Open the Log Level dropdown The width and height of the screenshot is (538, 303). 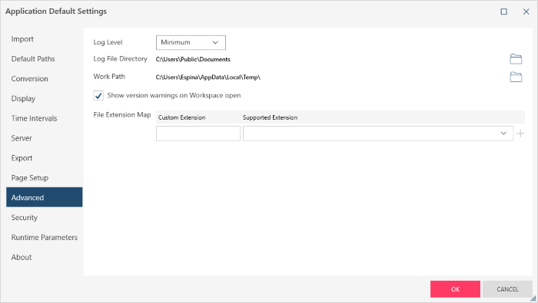pyautogui.click(x=191, y=42)
